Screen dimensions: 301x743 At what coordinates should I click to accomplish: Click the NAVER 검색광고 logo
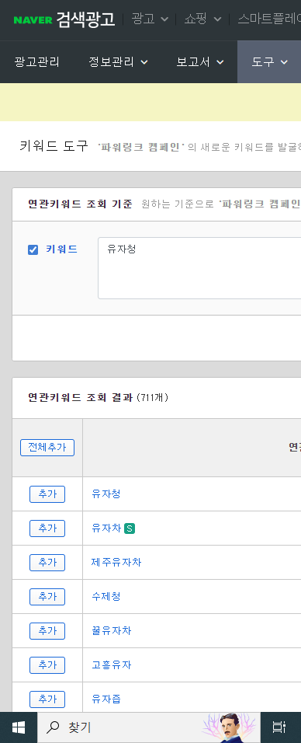pos(64,19)
